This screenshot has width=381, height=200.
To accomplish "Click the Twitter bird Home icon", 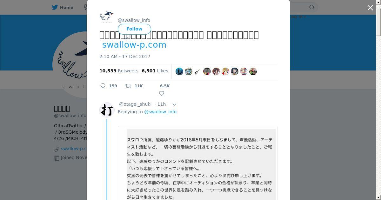I will (x=55, y=7).
